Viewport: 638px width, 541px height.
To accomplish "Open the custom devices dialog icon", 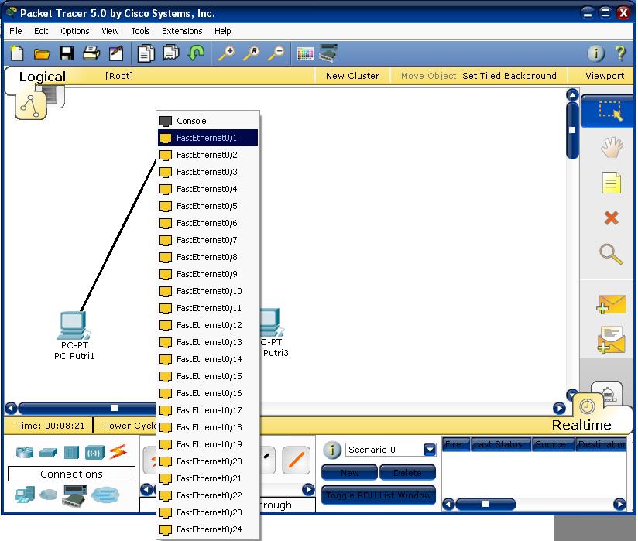I will [328, 53].
